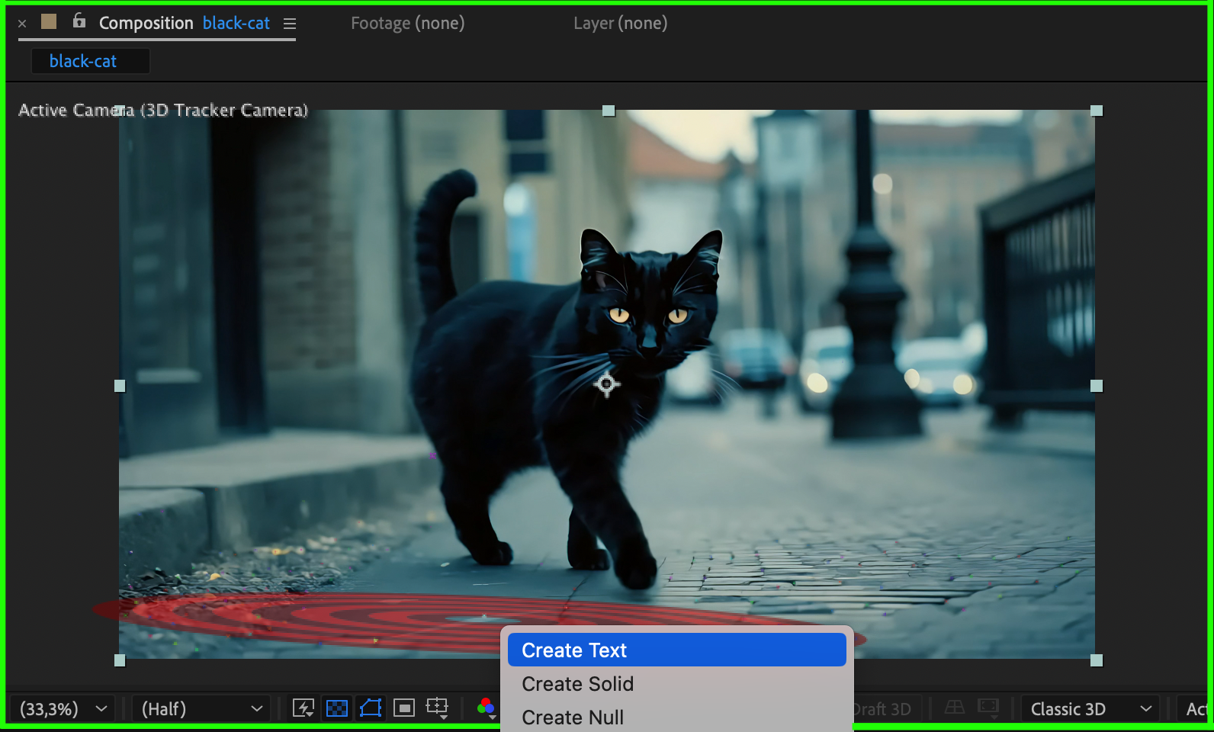Click the tan composition label color swatch
The width and height of the screenshot is (1214, 732).
[49, 21]
